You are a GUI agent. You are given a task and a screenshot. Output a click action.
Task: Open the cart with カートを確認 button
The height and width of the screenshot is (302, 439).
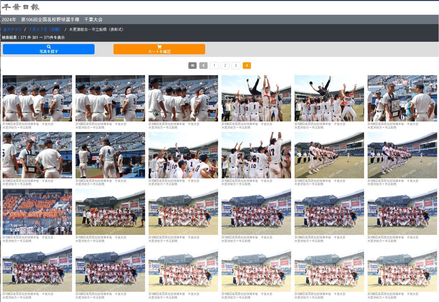(159, 49)
